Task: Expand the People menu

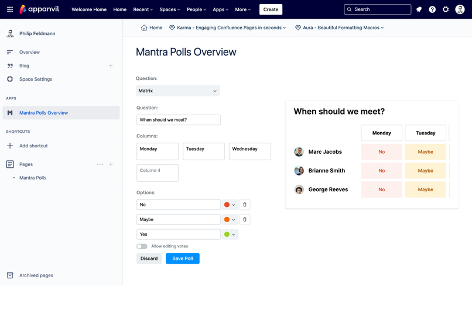Action: click(x=196, y=9)
